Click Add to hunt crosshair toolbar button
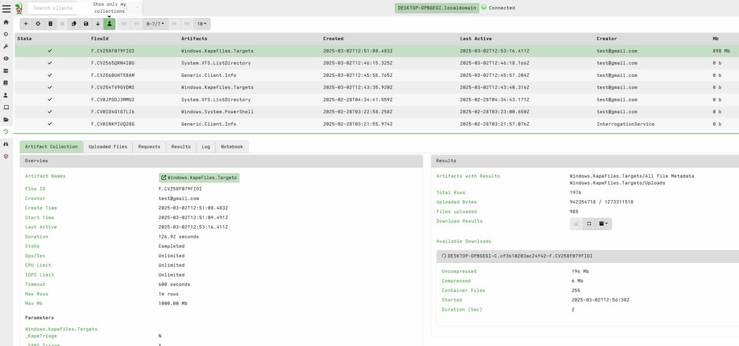 pyautogui.click(x=38, y=23)
